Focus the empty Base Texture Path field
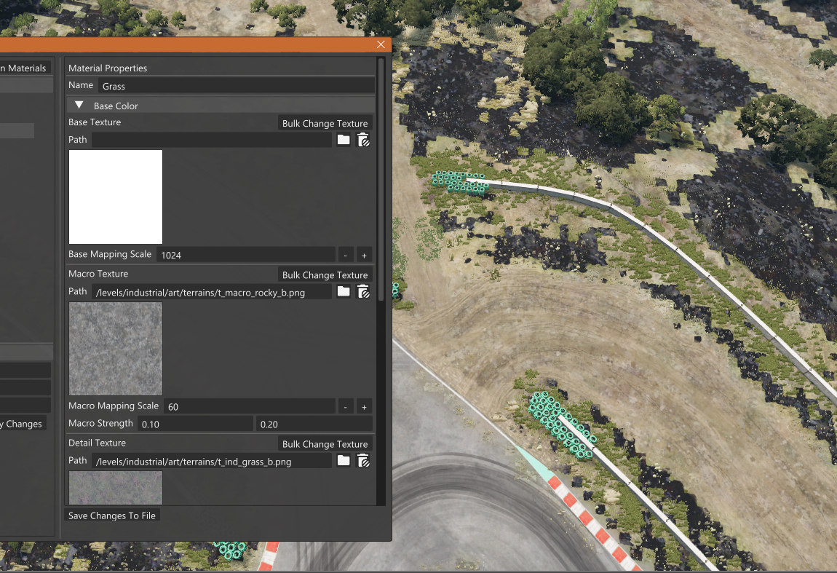The image size is (837, 573). [x=211, y=140]
